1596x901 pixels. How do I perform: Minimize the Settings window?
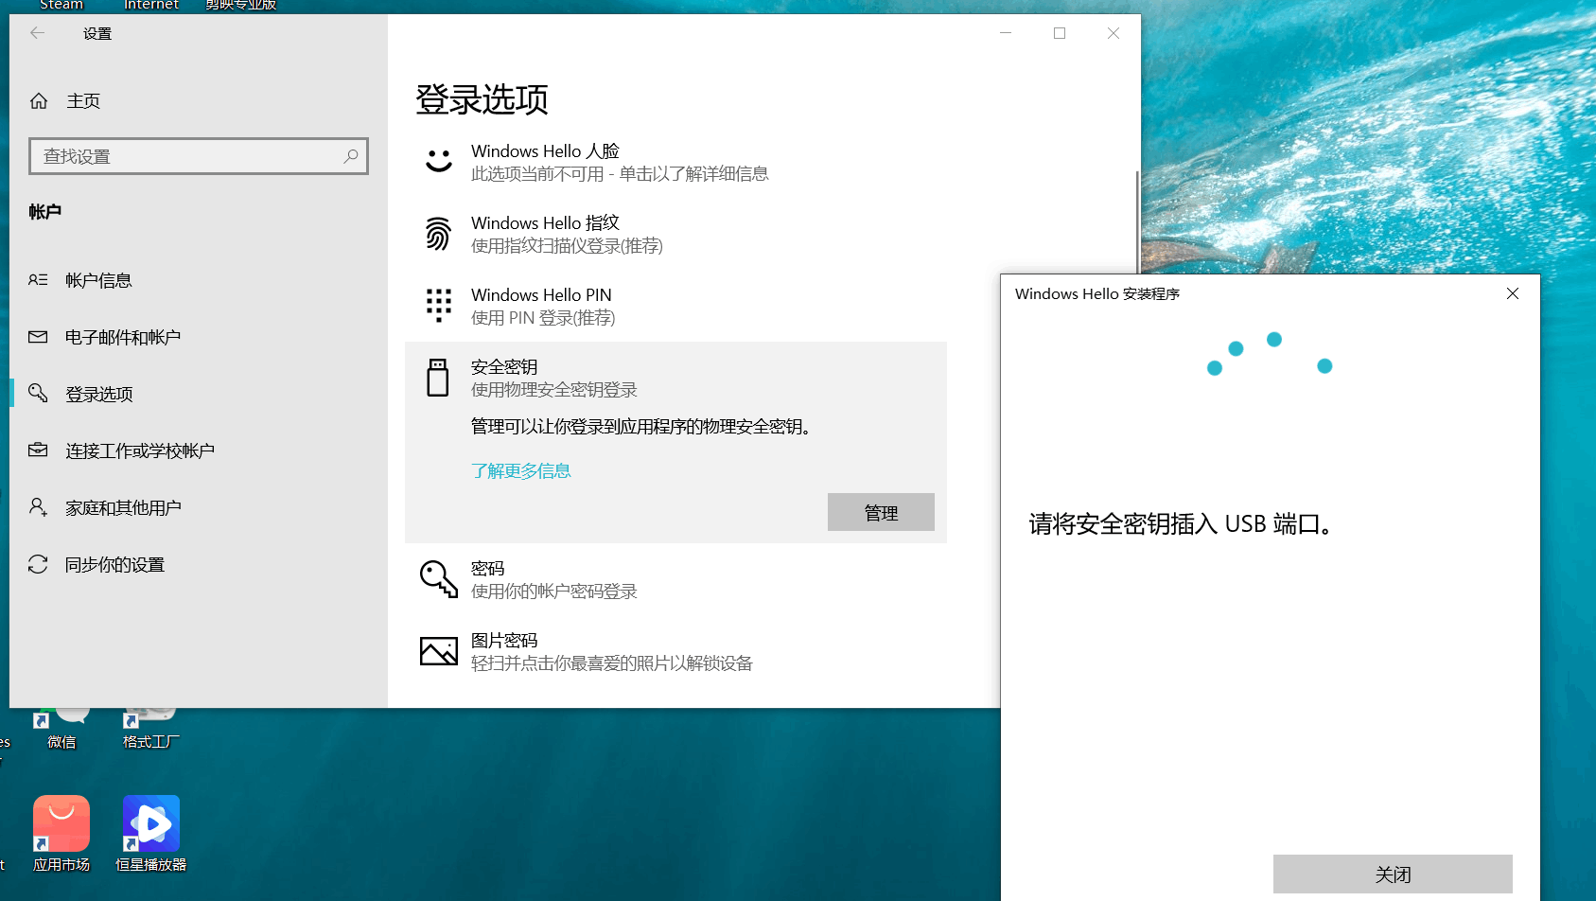click(x=1006, y=33)
